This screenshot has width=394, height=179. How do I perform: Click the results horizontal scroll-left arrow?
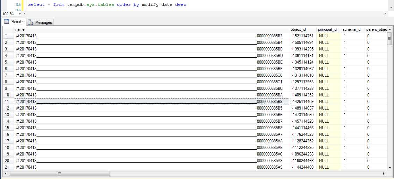coord(6,173)
